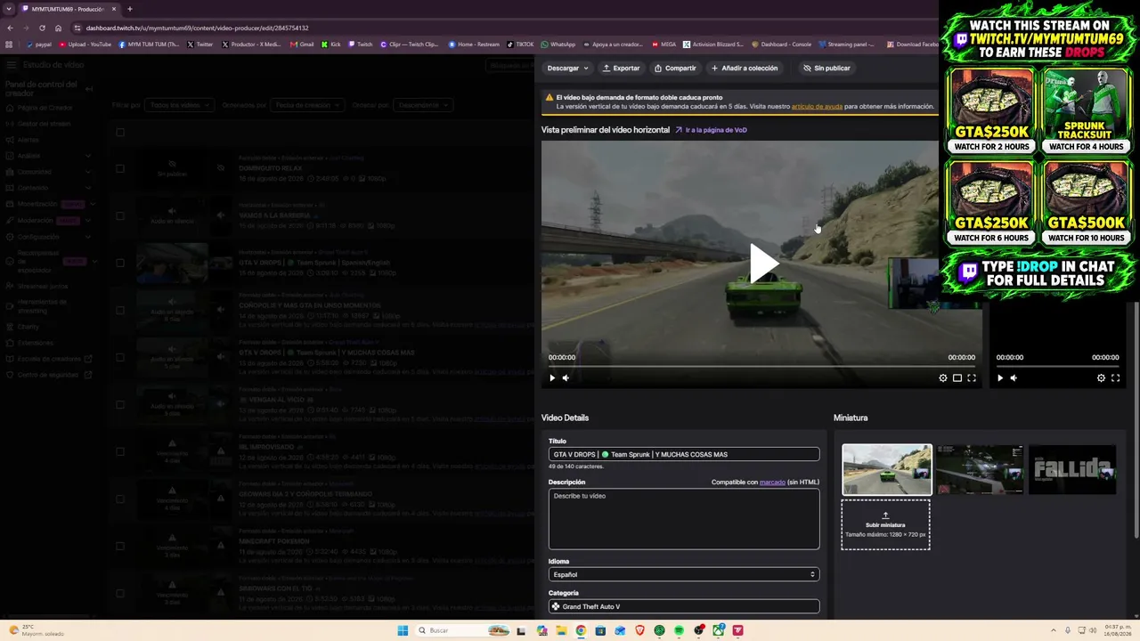This screenshot has width=1140, height=641.
Task: Click the browser address bar URL
Action: pyautogui.click(x=197, y=28)
